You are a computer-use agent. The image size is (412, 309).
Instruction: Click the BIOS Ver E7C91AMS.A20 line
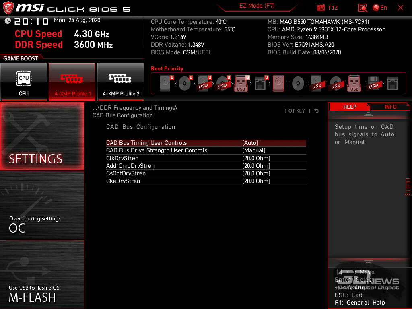301,45
